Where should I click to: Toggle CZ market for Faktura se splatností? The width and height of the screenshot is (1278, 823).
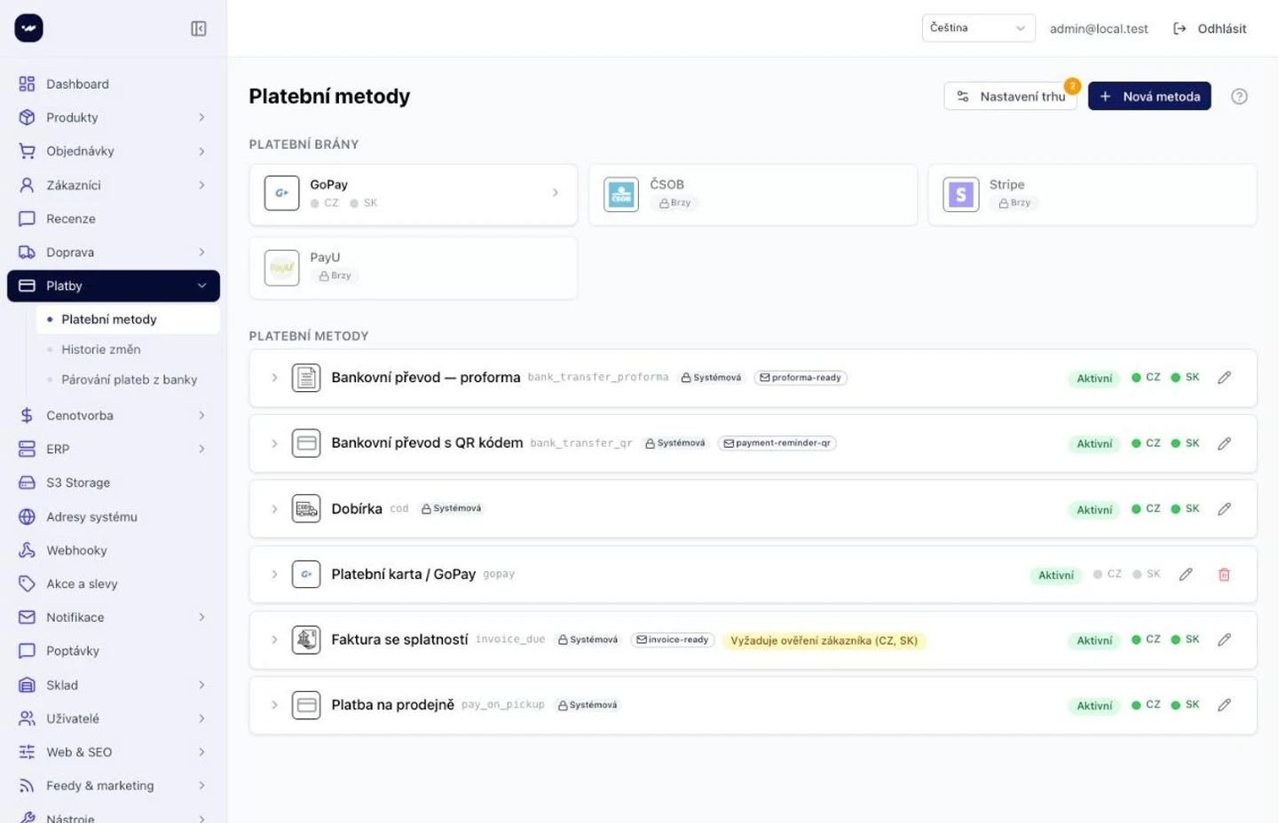[x=1146, y=640]
